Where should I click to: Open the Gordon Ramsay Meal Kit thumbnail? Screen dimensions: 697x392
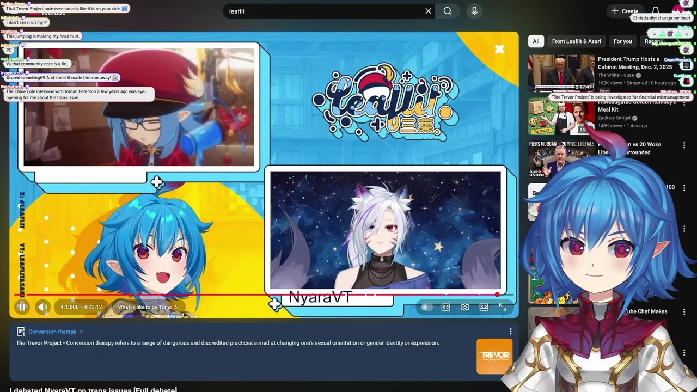[561, 116]
